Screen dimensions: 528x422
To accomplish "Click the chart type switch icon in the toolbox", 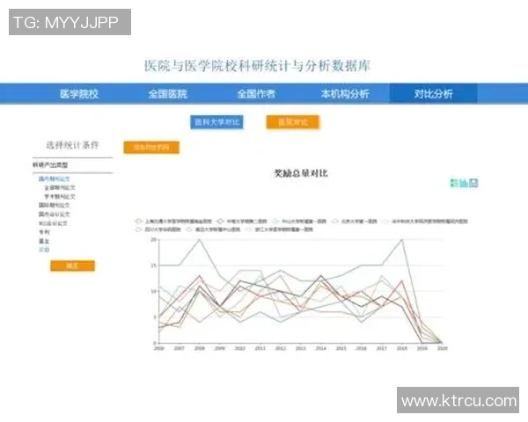I will coord(464,183).
